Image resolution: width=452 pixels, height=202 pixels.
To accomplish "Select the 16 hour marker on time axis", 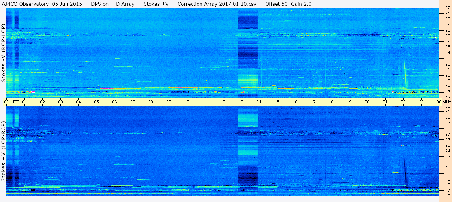I will point(295,102).
